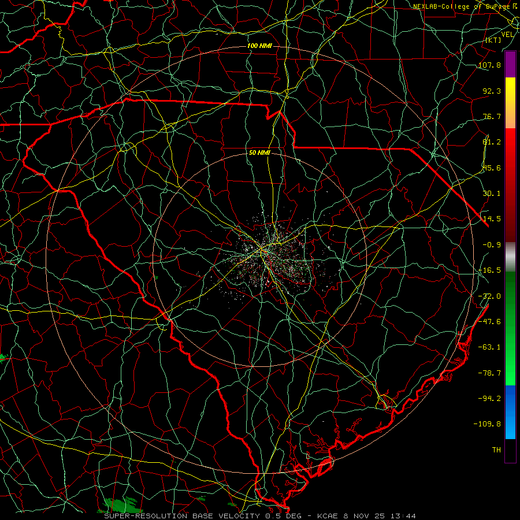
Task: Pick the purple segment of the velocity color bar
Action: point(510,64)
